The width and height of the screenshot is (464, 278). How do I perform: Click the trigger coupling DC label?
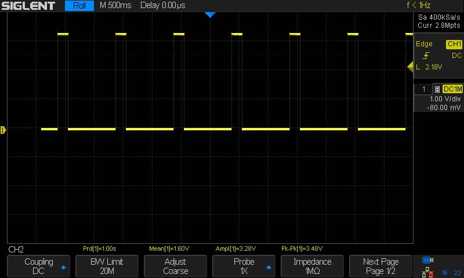coord(456,56)
